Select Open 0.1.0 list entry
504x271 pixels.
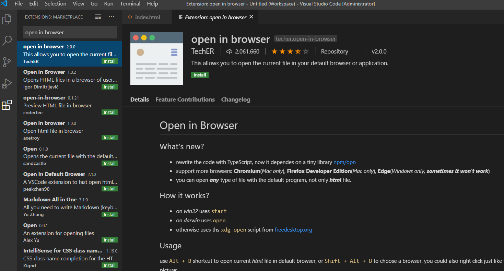click(69, 156)
